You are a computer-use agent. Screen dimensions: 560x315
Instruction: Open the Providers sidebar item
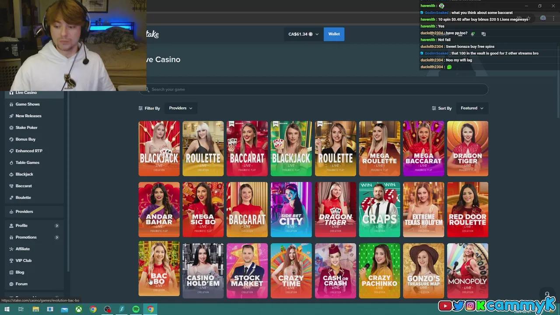(x=34, y=212)
